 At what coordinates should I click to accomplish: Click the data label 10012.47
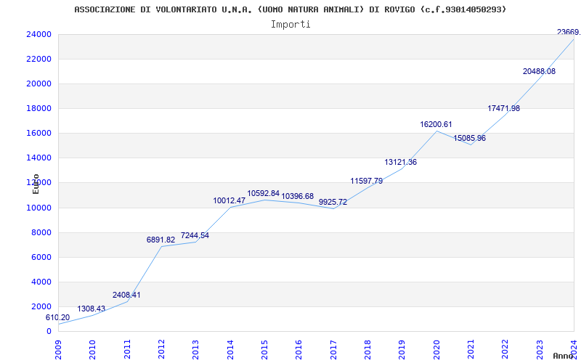(229, 201)
